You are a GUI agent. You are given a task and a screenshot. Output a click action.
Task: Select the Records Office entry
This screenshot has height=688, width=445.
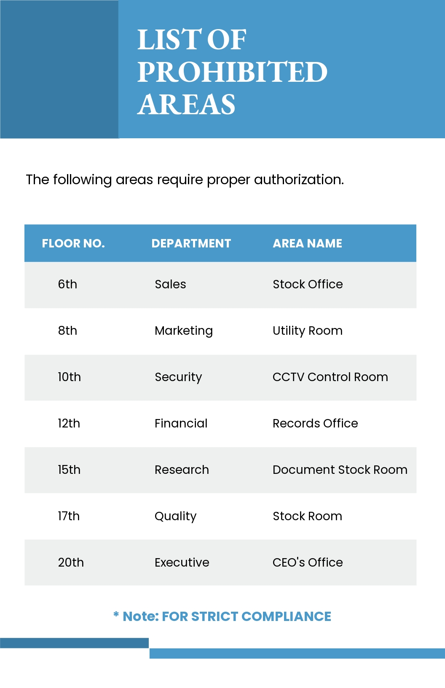pos(315,424)
